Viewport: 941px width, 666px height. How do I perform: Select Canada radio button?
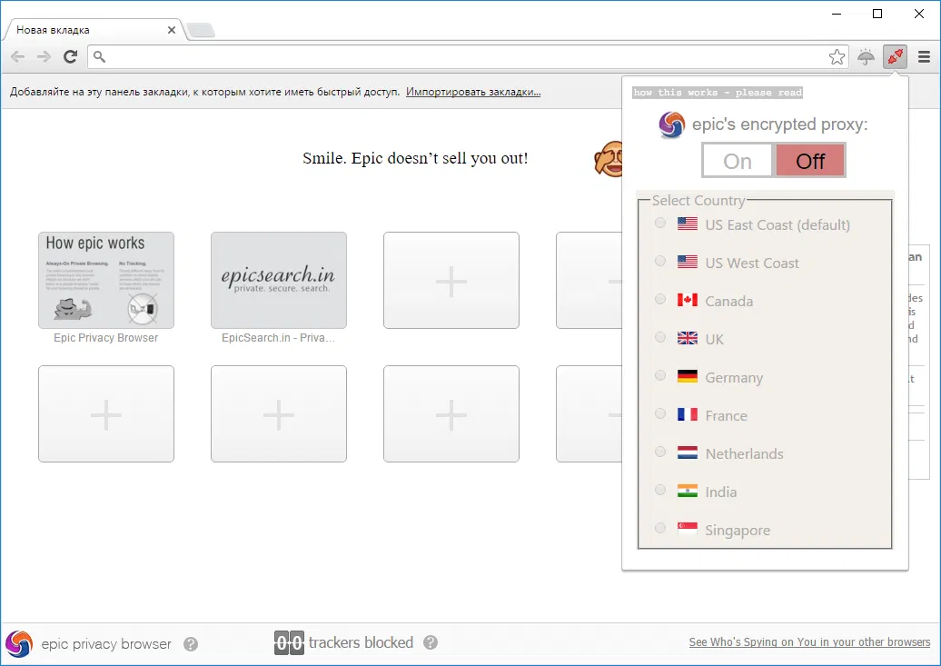click(660, 299)
